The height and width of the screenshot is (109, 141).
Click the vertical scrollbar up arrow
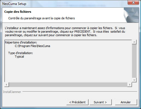(134, 42)
